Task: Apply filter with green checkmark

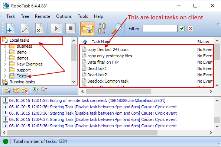Action: tap(182, 29)
